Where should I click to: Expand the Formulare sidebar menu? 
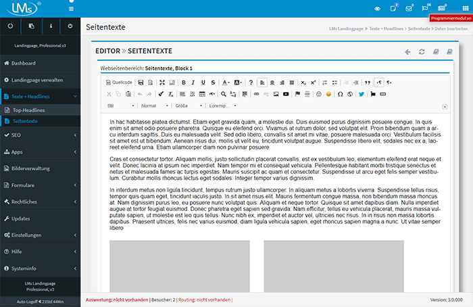click(x=40, y=185)
